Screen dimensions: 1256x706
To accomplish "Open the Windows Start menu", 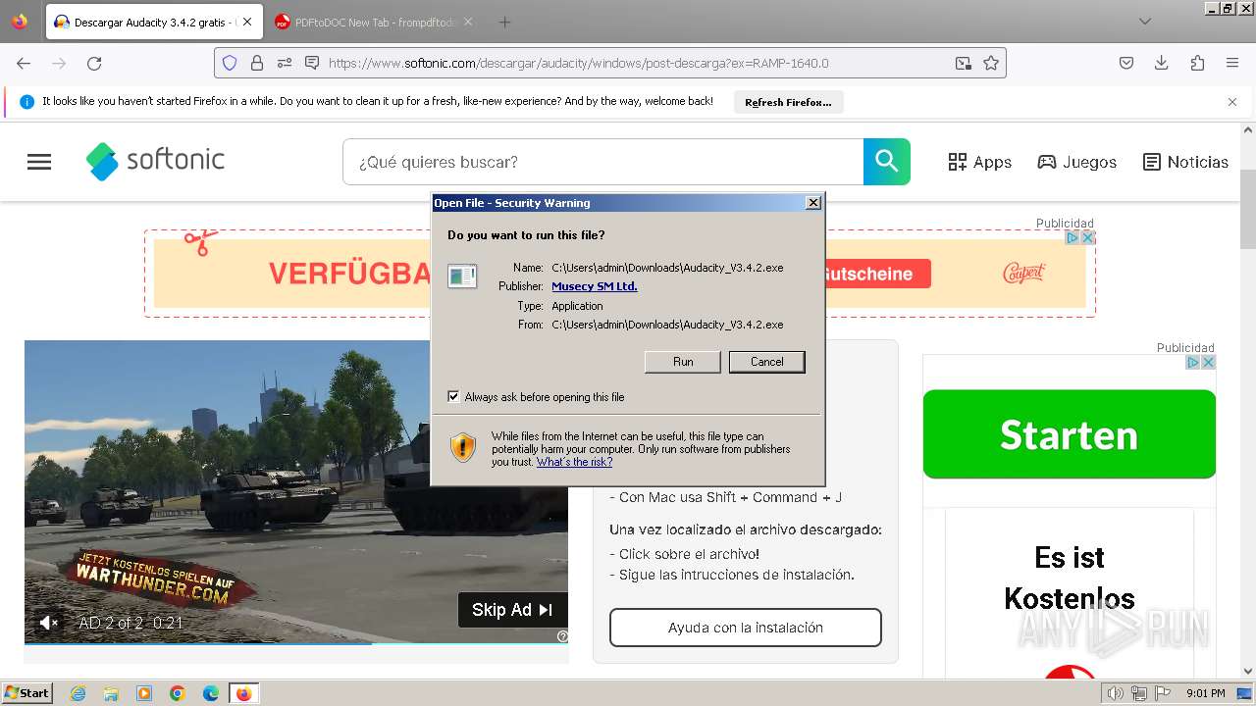I will [26, 693].
